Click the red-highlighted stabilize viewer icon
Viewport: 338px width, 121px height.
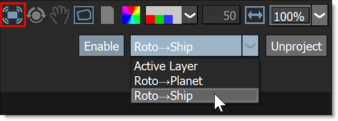[x=14, y=15]
